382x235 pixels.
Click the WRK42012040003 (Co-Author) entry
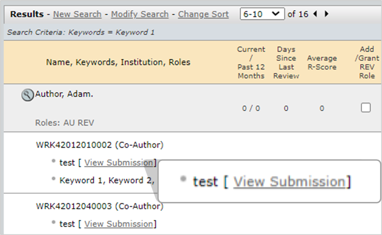click(x=100, y=206)
